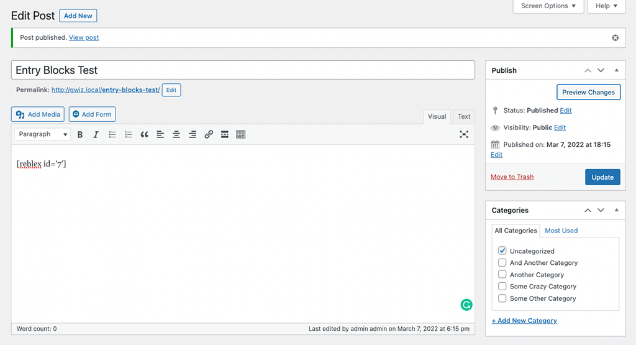This screenshot has width=636, height=345.
Task: Expand Screen Options
Action: 548,6
